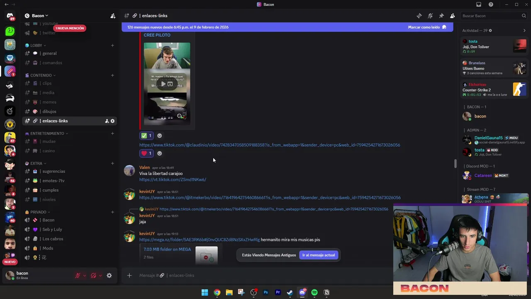Open Valen's vt.tiktok.com link
Viewport: 531px width, 299px height.
(x=173, y=180)
